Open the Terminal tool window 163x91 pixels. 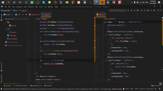point(48,86)
